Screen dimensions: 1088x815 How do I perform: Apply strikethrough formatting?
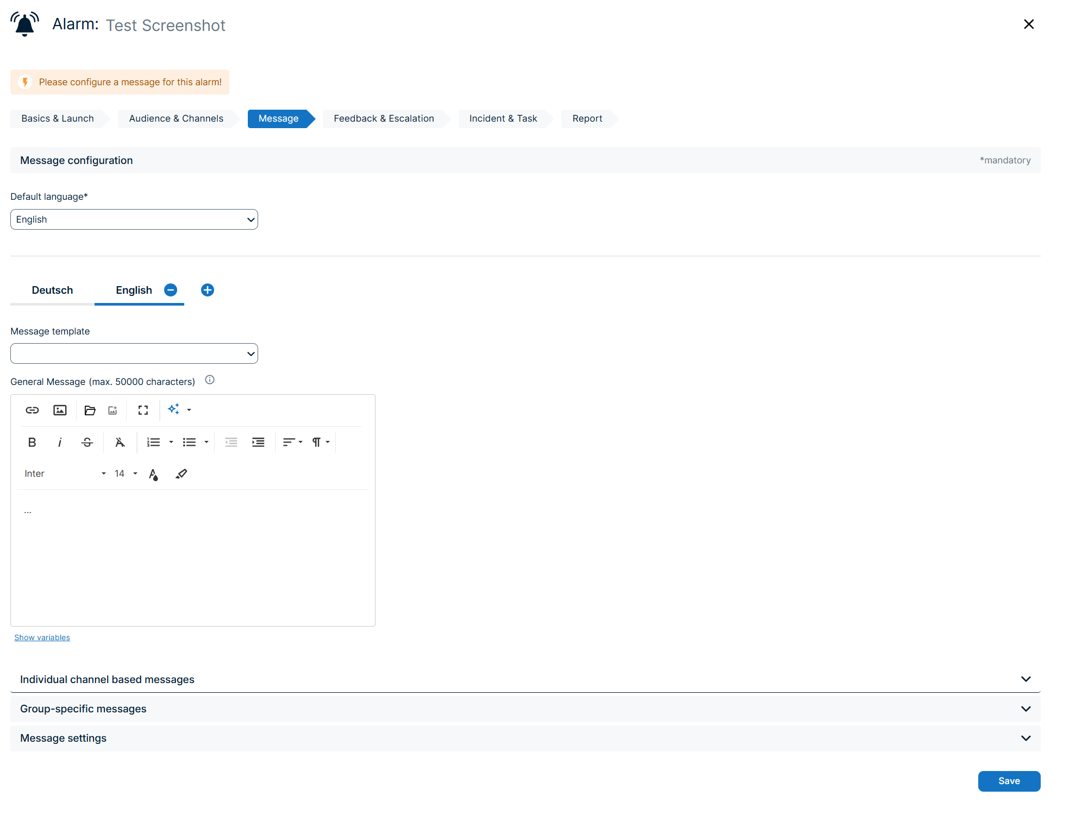[87, 442]
